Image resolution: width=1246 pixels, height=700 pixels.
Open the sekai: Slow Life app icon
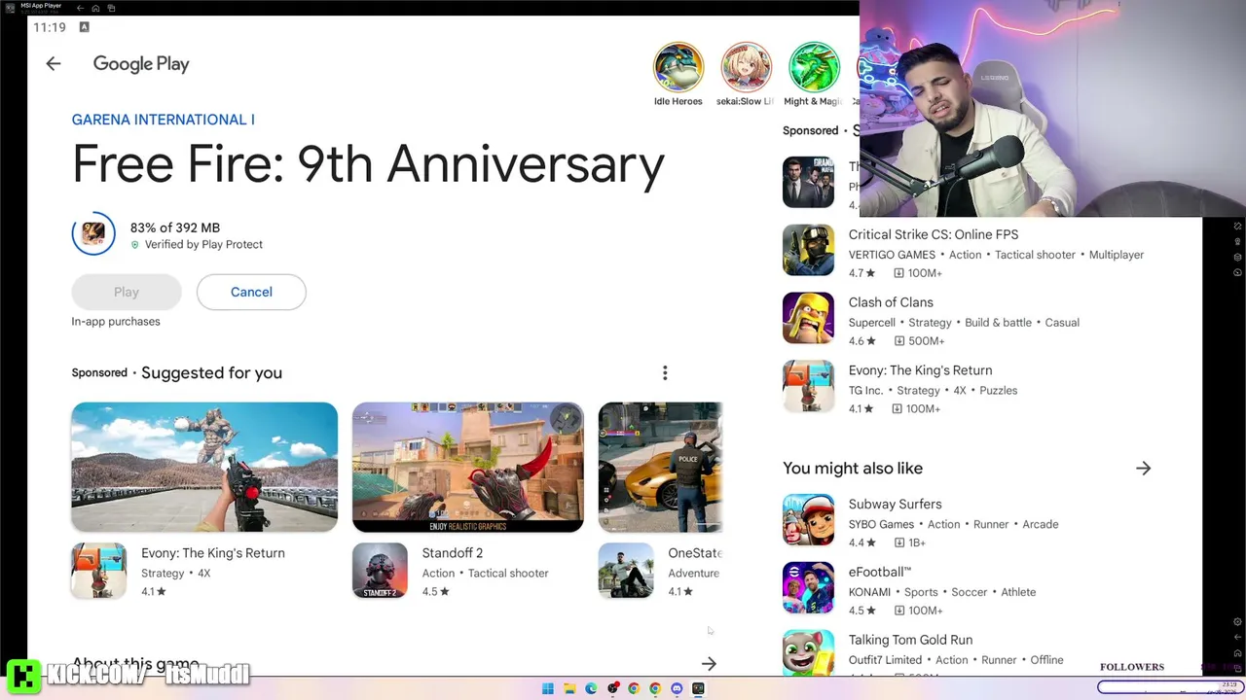coord(746,66)
